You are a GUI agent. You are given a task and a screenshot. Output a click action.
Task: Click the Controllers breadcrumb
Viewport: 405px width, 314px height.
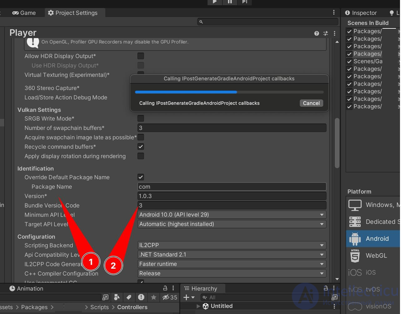coord(132,307)
